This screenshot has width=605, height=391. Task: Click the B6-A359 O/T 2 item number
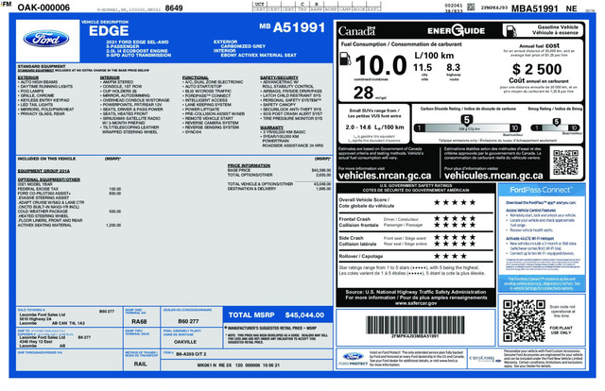point(191,353)
